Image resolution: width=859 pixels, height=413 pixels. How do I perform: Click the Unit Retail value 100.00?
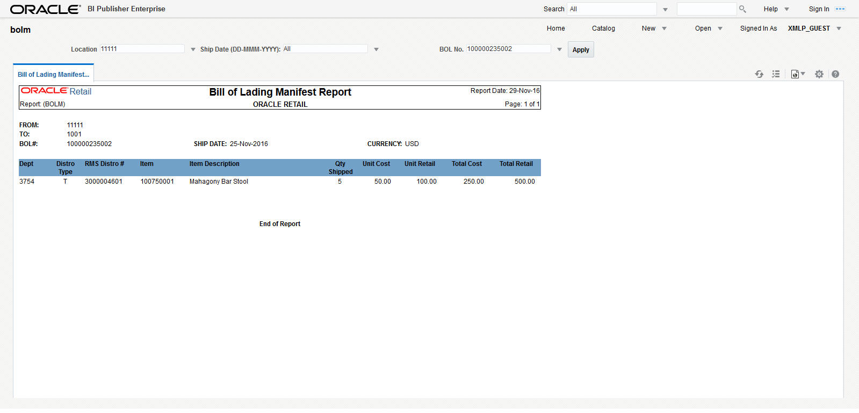point(427,182)
